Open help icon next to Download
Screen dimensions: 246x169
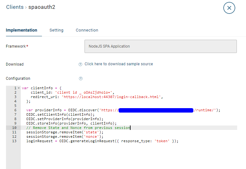coord(80,64)
